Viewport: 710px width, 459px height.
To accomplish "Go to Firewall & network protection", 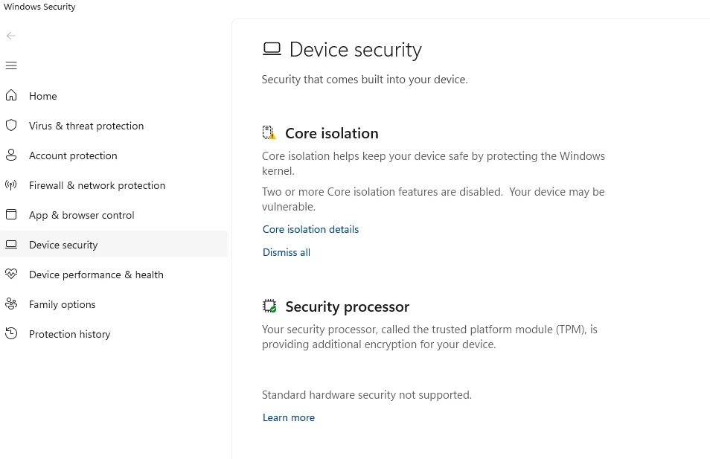I will point(97,185).
